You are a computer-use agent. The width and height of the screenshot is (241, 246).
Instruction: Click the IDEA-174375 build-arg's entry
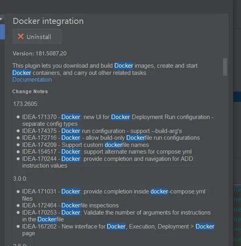(x=102, y=131)
